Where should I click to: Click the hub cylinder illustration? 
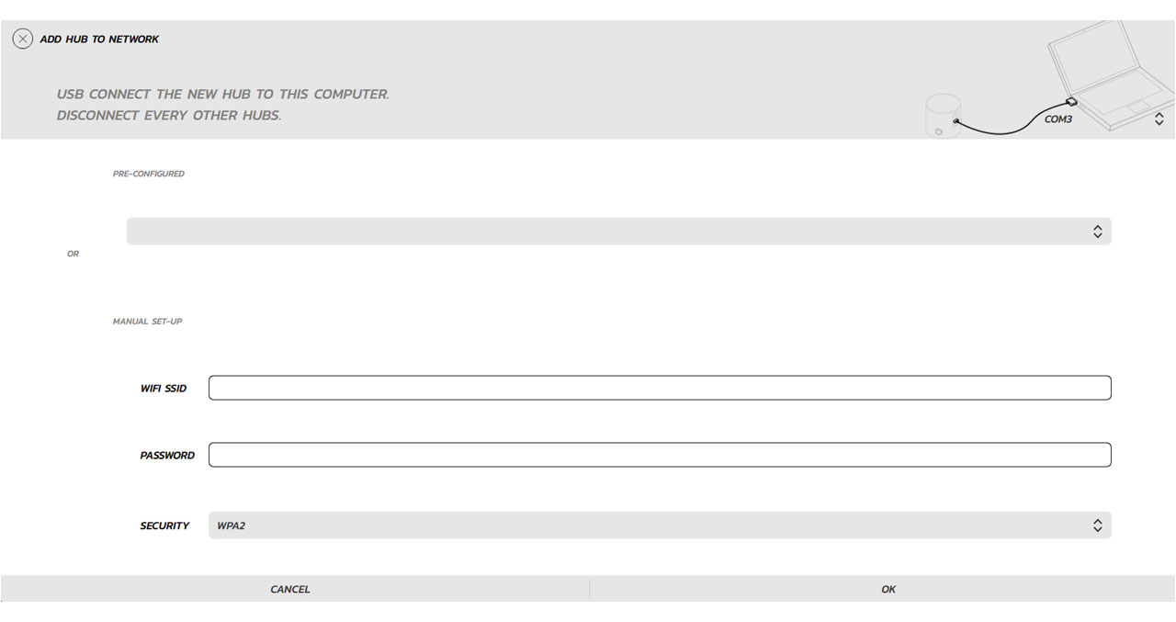coord(943,117)
